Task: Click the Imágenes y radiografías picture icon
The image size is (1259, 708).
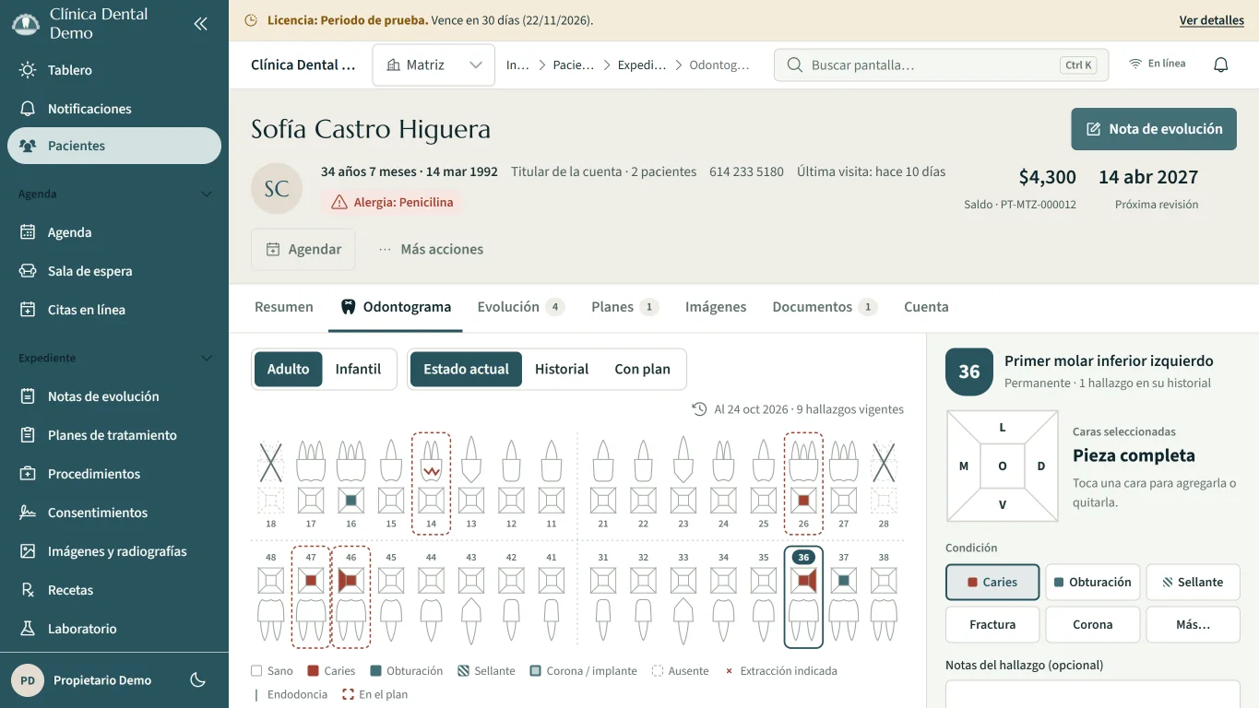Action: click(28, 551)
